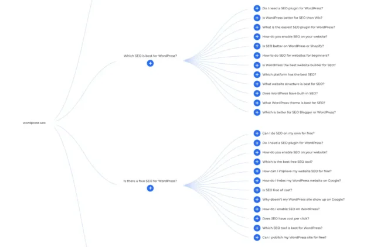Open question 'Does SEO have cost per click?'
Screen dimensions: 367x247
[286, 218]
